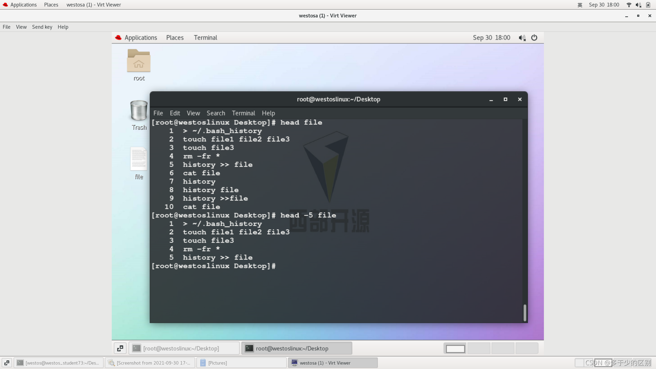Select the first workspace in guest switcher

[x=455, y=348]
